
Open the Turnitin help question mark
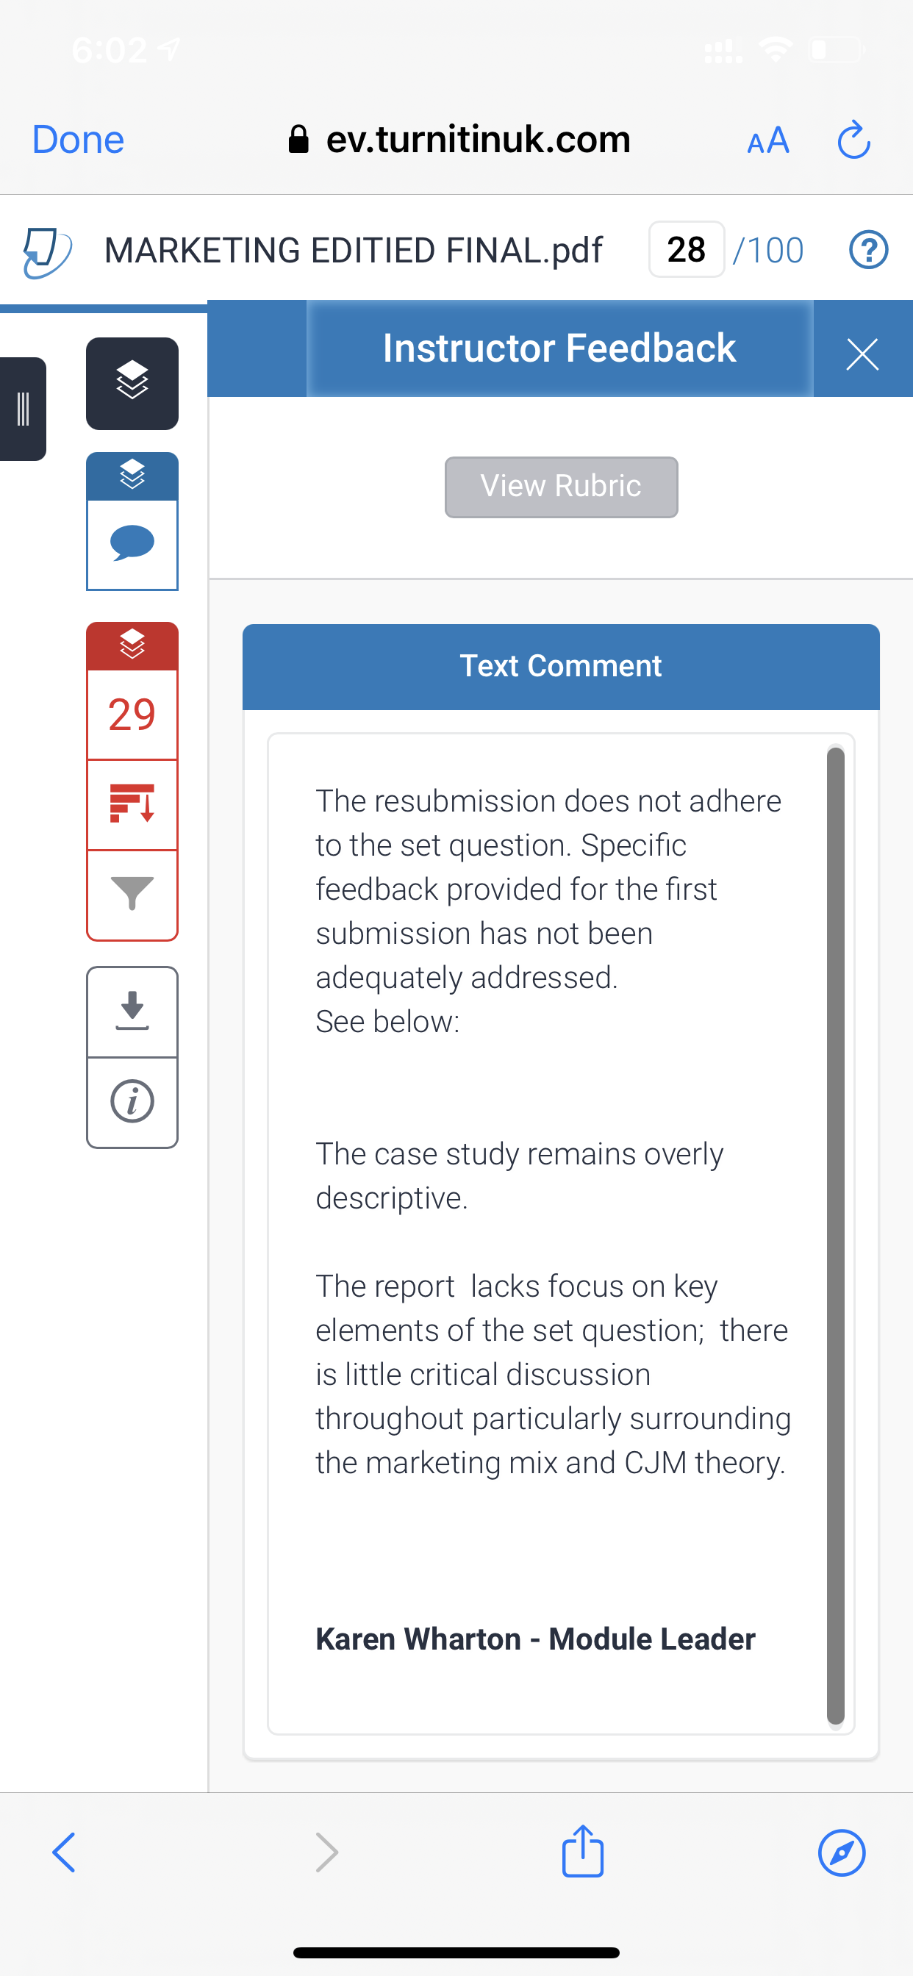tap(868, 250)
